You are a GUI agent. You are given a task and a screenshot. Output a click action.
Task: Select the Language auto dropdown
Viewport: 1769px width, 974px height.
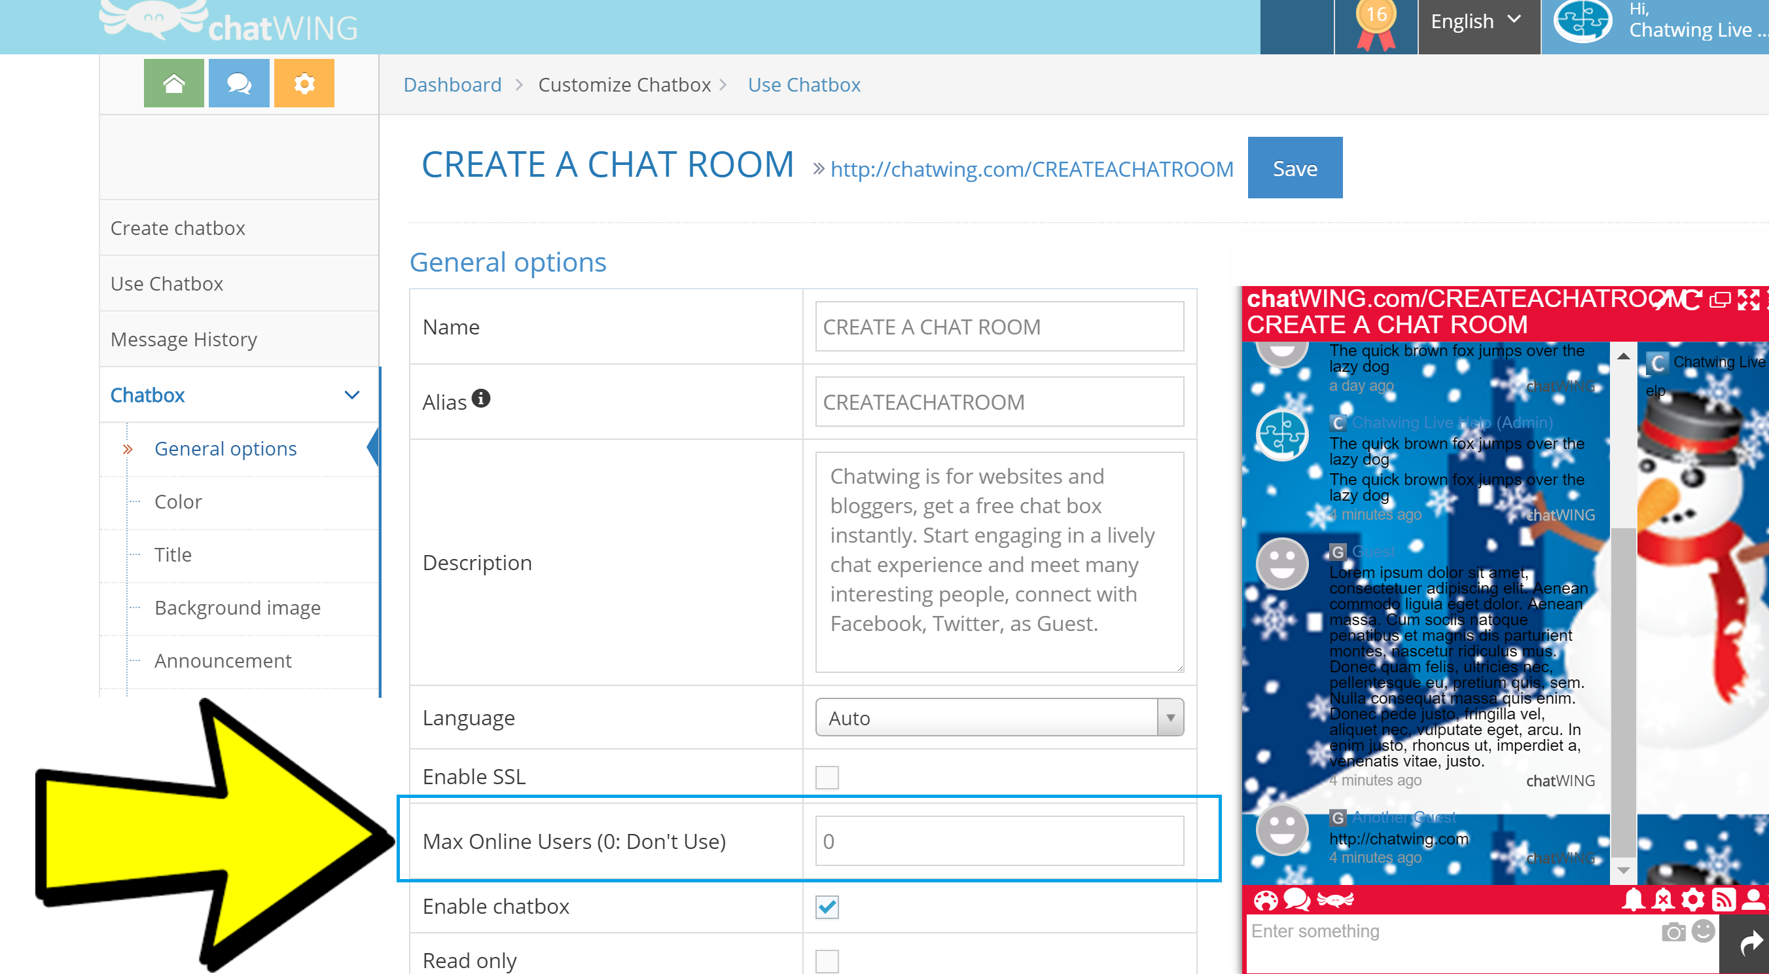click(994, 717)
